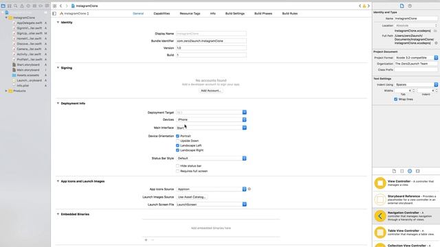Screen dimensions: 440x247
Task: Switch to the Capabilities tab
Action: tap(162, 14)
